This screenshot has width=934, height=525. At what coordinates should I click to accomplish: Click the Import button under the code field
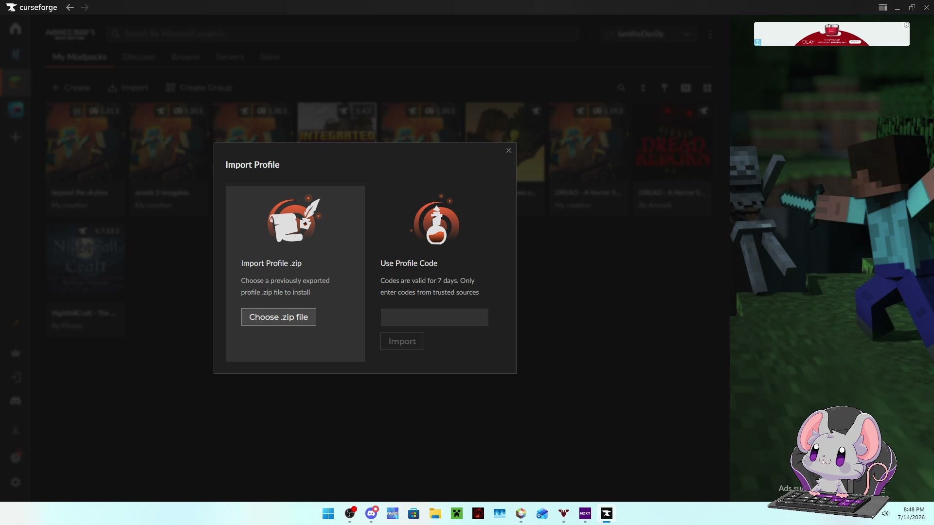[x=402, y=341]
